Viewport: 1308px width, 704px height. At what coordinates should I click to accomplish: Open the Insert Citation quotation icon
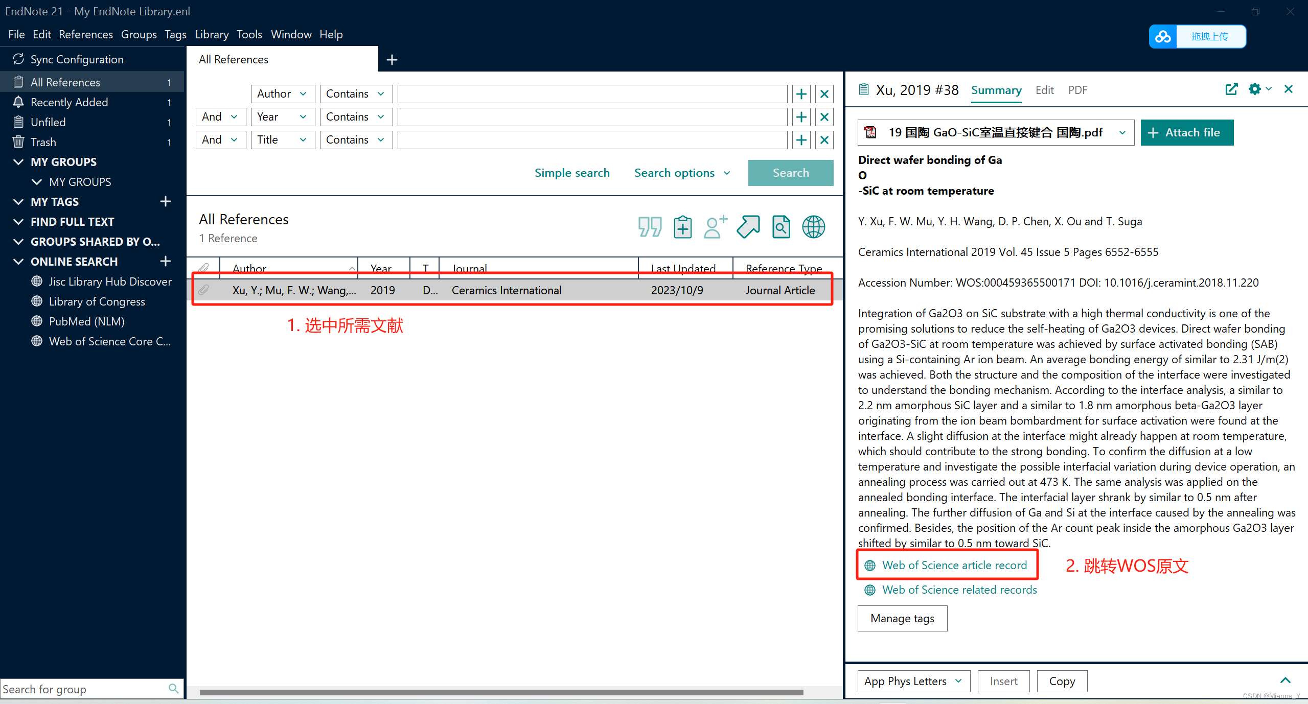(x=649, y=226)
